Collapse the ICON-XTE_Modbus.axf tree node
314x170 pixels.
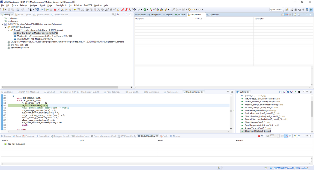point(5,27)
